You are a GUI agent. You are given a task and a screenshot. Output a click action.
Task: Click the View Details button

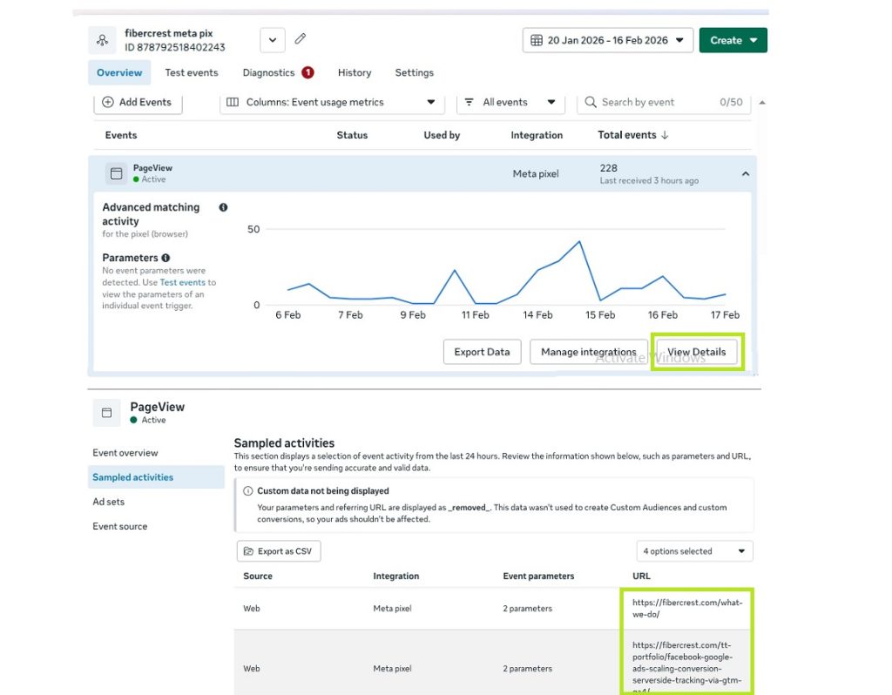[696, 352]
